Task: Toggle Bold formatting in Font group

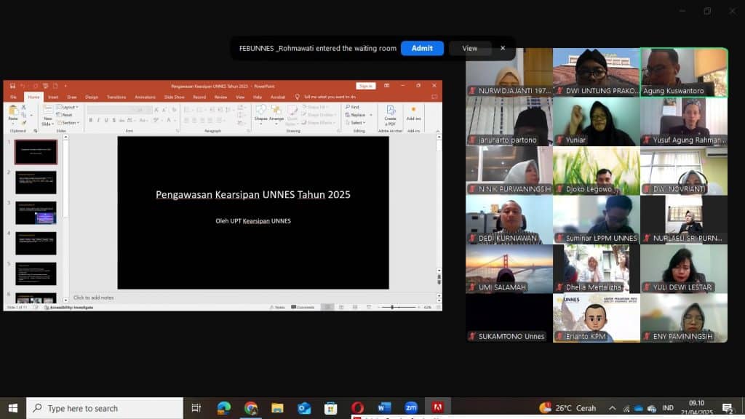Action: (x=90, y=120)
